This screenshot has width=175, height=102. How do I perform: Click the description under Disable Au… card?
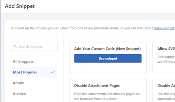(x=166, y=96)
